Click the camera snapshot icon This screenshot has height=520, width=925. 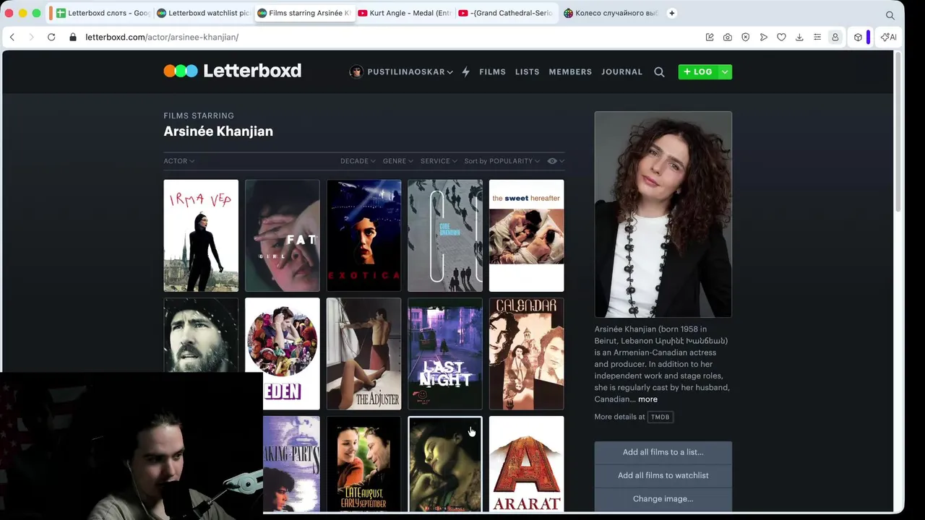728,37
